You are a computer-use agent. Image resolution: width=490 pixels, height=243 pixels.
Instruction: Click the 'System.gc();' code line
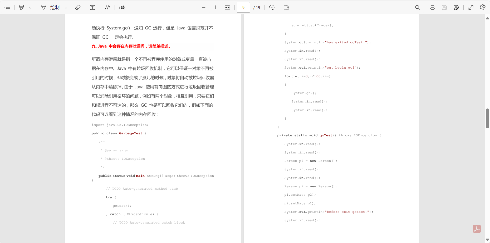tap(304, 93)
